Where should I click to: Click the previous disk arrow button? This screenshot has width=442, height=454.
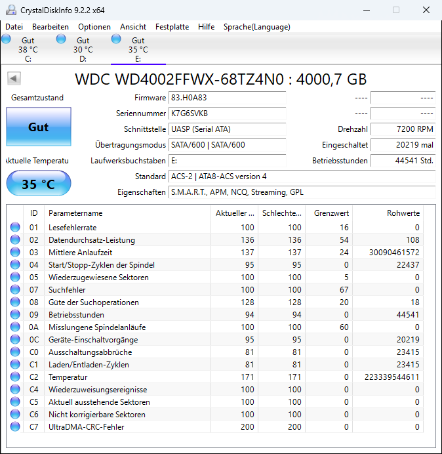[x=14, y=79]
